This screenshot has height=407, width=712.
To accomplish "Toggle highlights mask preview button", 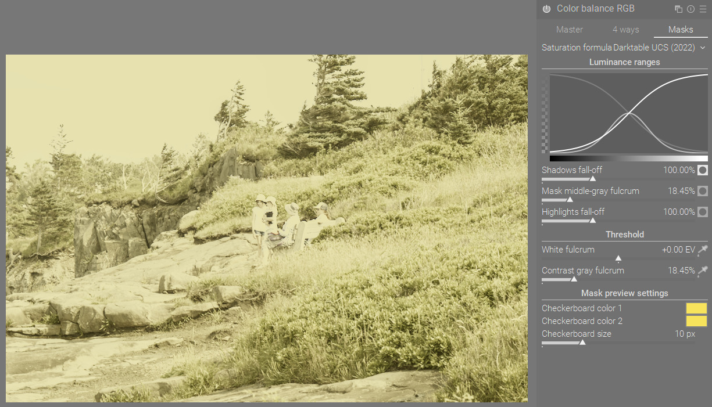I will click(703, 212).
